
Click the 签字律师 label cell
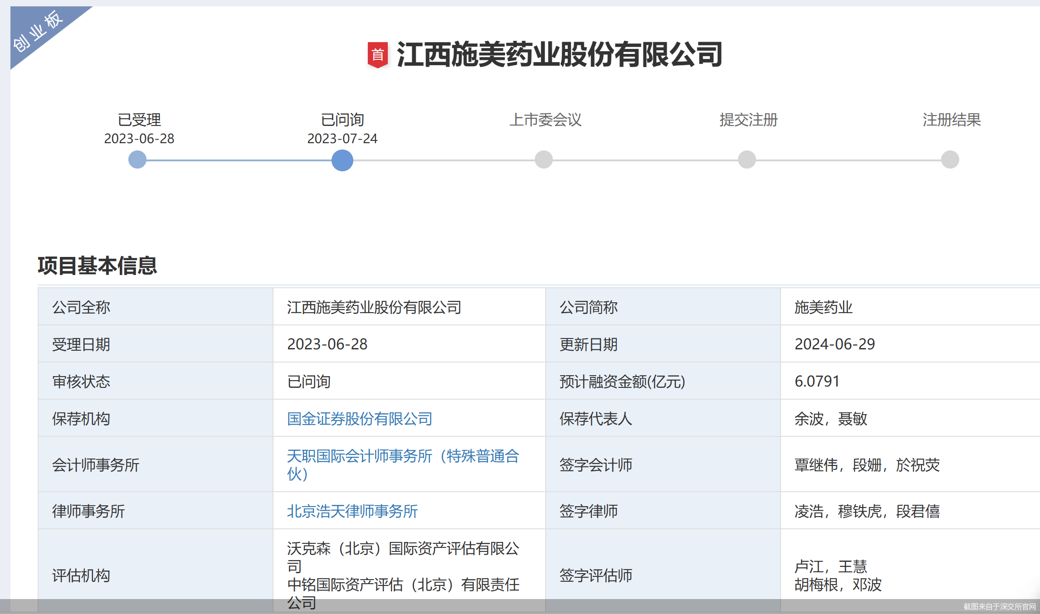pyautogui.click(x=663, y=511)
